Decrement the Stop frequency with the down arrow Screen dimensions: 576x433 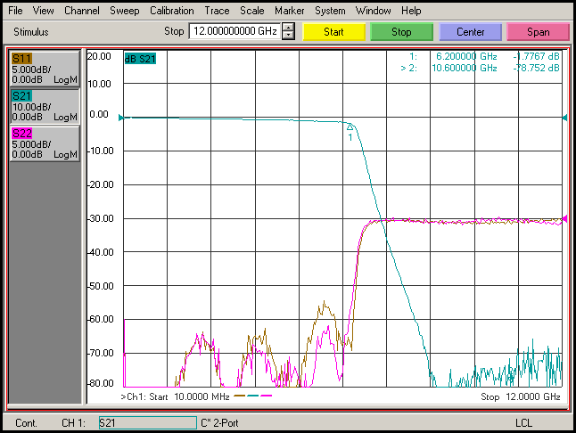point(288,36)
